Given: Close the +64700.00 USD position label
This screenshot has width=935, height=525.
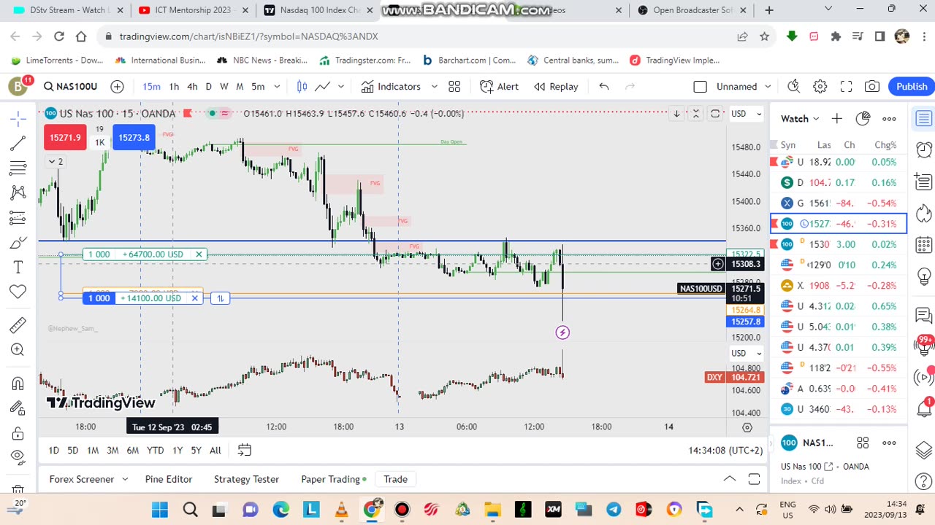Looking at the screenshot, I should 199,254.
